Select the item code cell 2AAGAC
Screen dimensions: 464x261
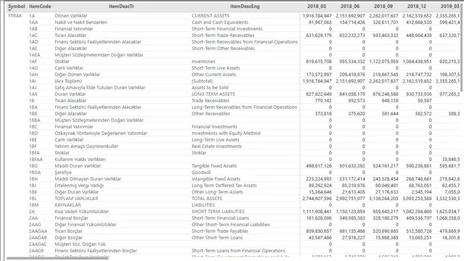38,244
